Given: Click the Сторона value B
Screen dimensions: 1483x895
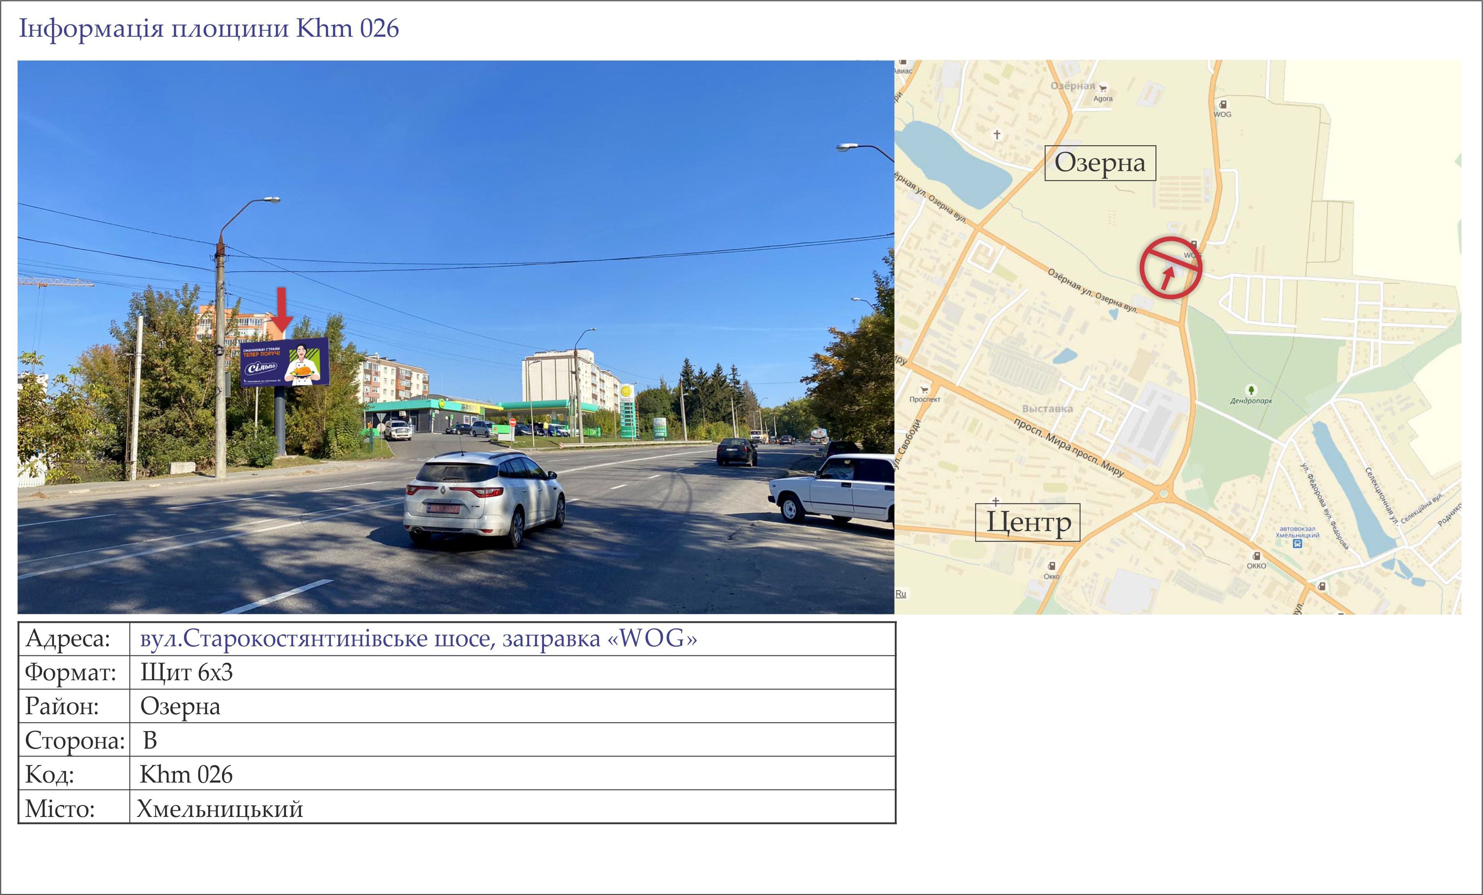Looking at the screenshot, I should pyautogui.click(x=150, y=740).
